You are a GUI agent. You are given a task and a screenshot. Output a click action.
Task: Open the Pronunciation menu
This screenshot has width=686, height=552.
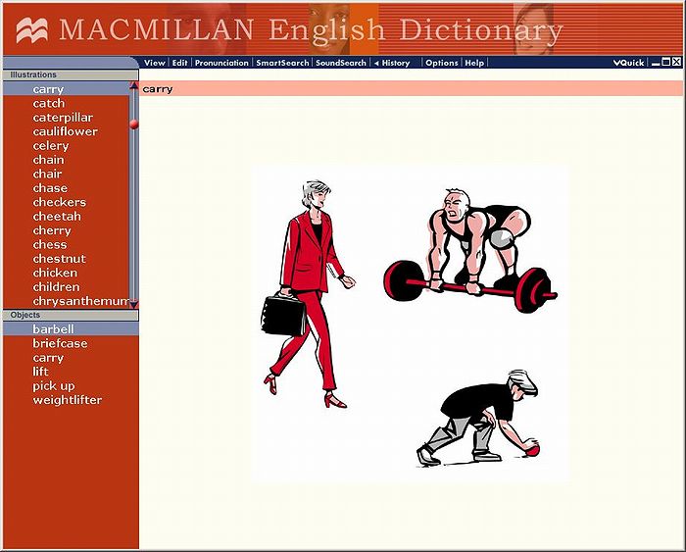tap(221, 63)
